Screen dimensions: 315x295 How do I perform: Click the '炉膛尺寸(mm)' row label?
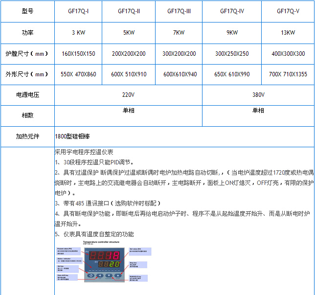[27, 54]
